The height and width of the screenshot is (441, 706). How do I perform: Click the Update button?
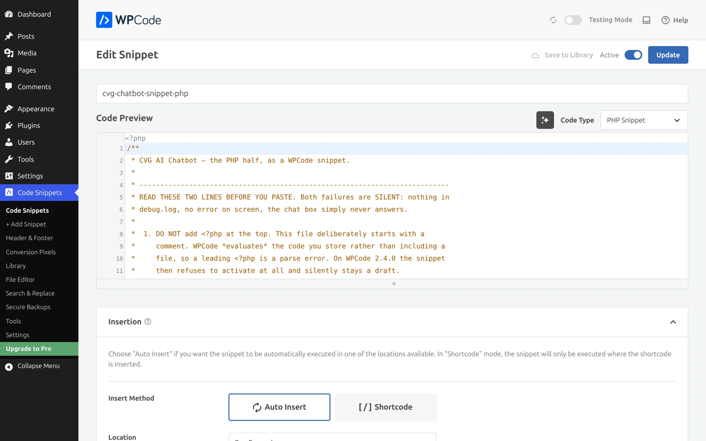pyautogui.click(x=668, y=55)
